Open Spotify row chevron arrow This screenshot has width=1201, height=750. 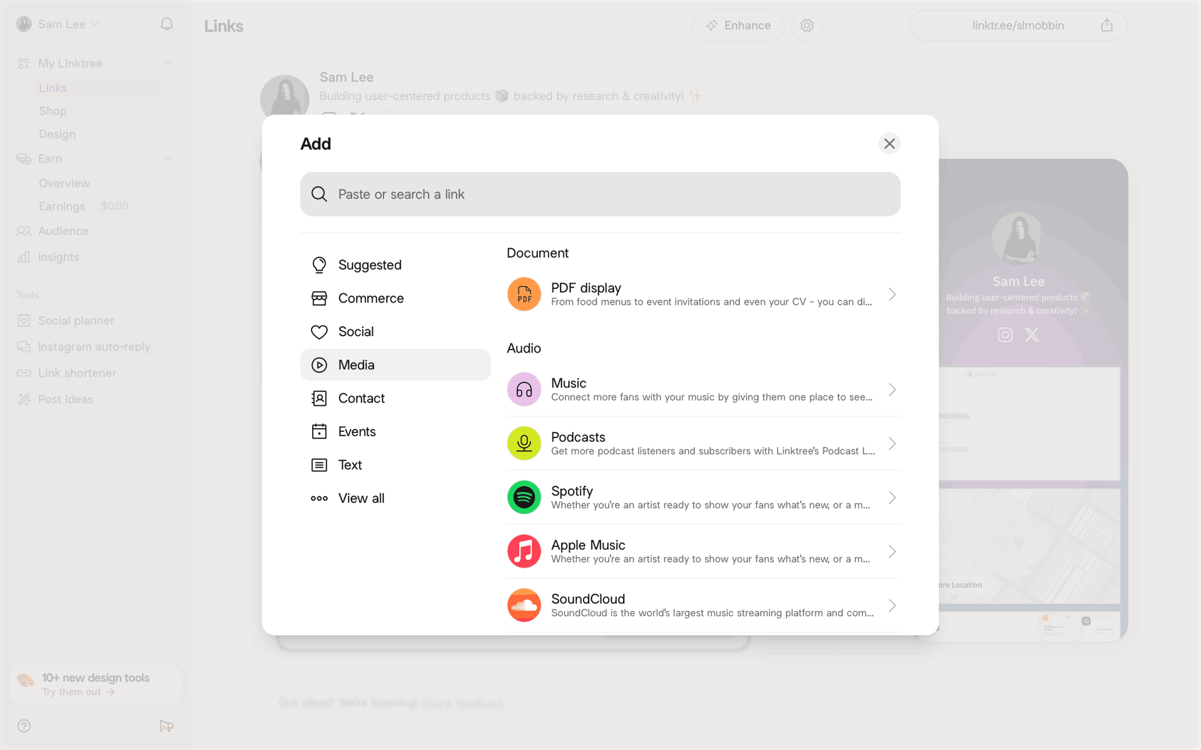[893, 497]
